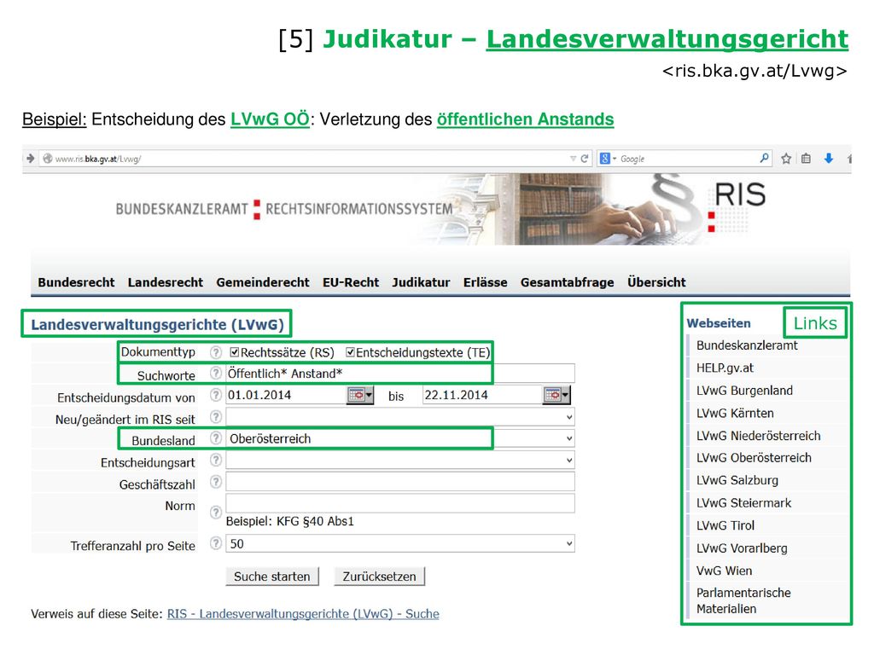This screenshot has width=874, height=655.
Task: Click the Entscheidungsdatum von date field
Action: 286,396
